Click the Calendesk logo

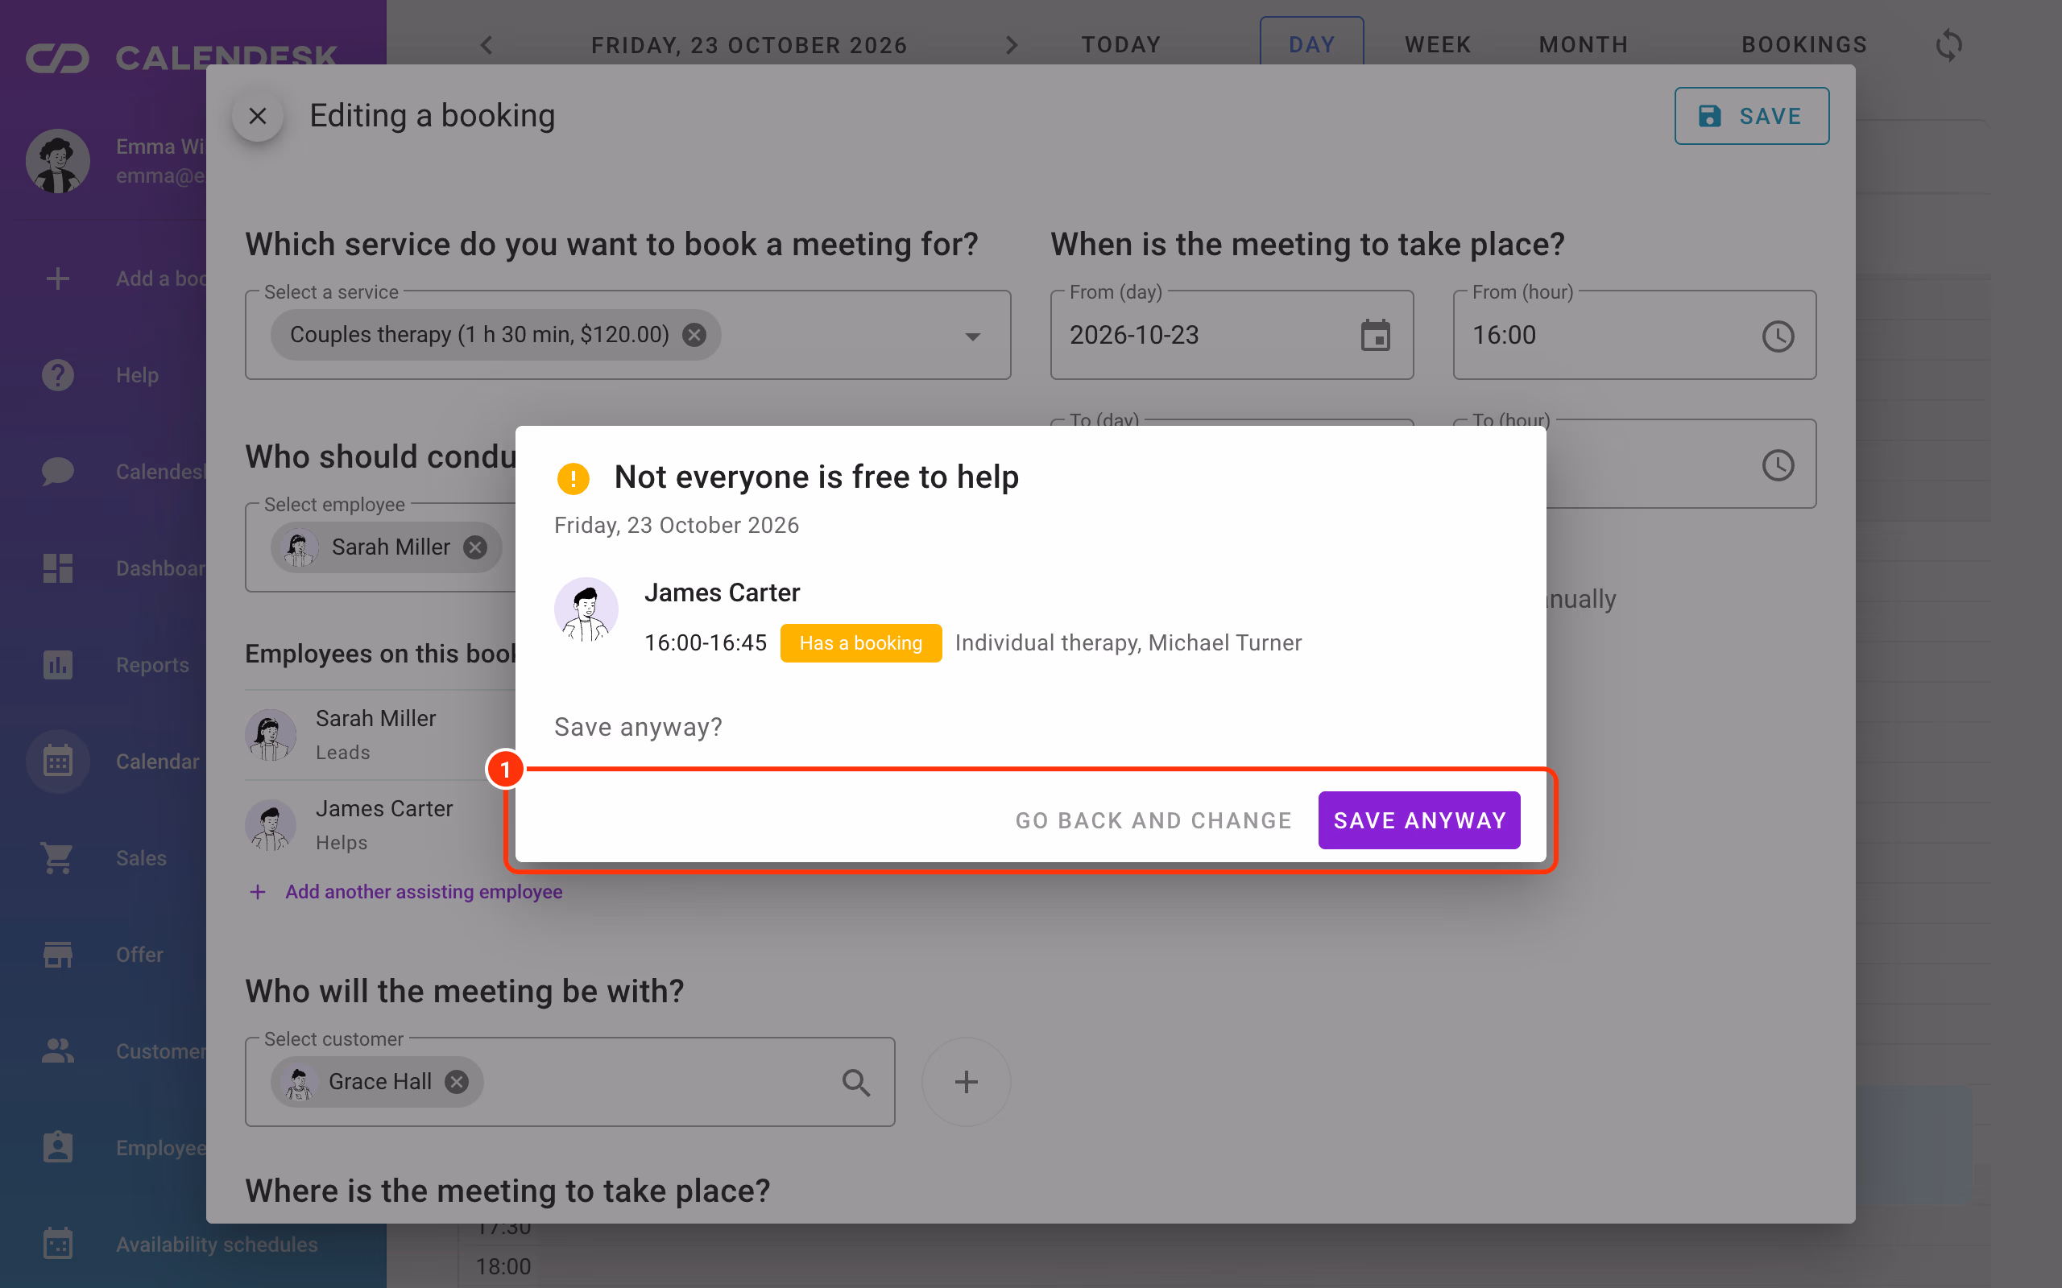(x=181, y=58)
